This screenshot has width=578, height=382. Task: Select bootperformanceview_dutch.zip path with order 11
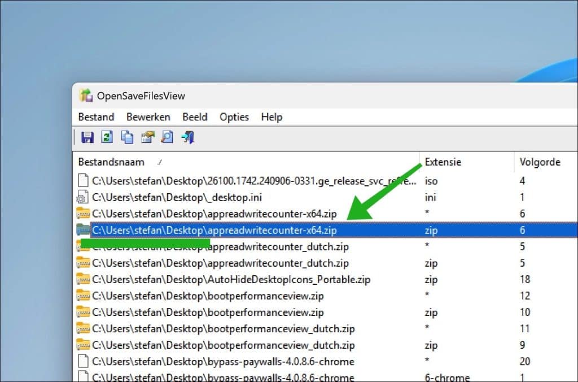(223, 329)
